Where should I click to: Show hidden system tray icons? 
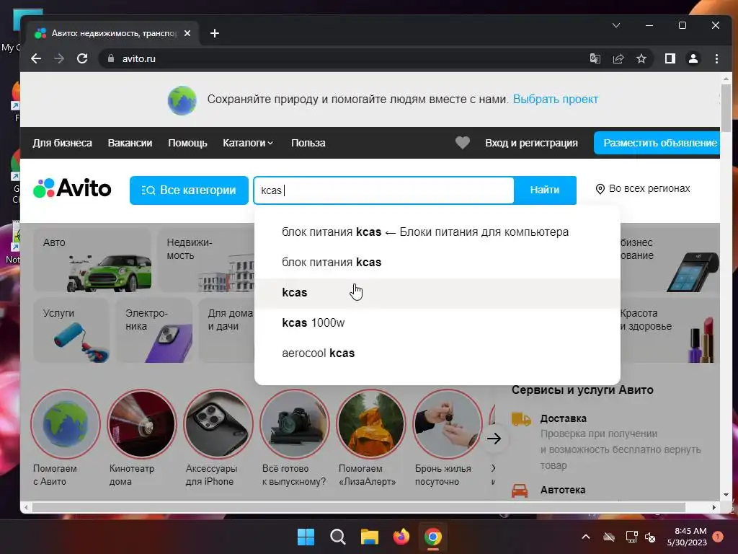(586, 537)
